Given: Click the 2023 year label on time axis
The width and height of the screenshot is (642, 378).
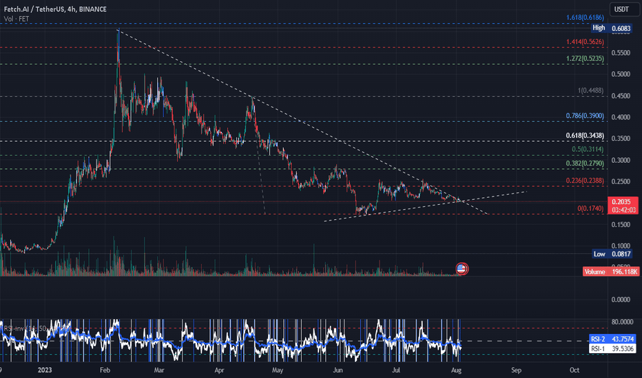Looking at the screenshot, I should point(45,370).
